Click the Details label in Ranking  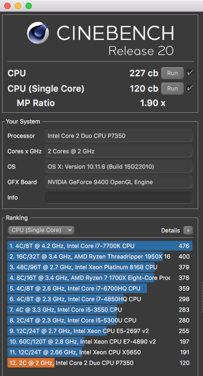click(x=171, y=230)
